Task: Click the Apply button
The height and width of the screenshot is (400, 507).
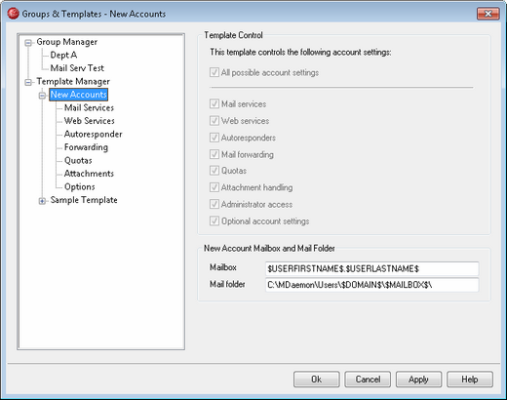Action: pos(418,380)
